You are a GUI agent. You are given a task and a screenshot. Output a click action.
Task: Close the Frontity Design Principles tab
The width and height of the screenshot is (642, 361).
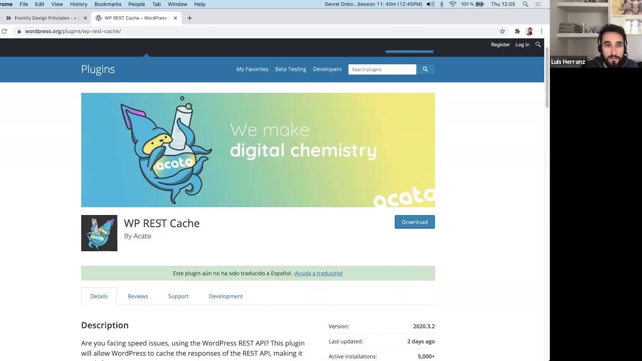pos(85,18)
